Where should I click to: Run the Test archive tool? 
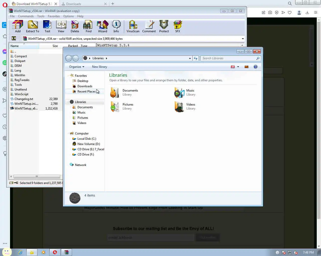(x=47, y=26)
